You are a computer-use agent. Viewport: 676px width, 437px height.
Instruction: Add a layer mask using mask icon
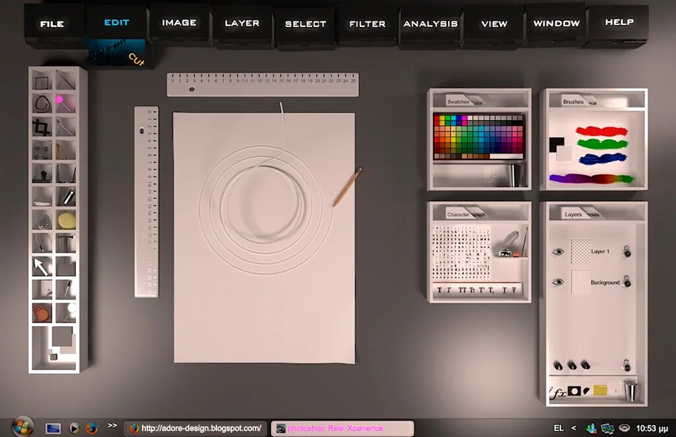click(x=574, y=390)
